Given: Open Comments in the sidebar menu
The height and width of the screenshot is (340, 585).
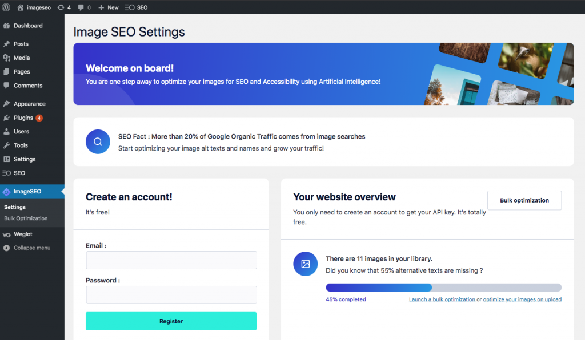Looking at the screenshot, I should [28, 85].
